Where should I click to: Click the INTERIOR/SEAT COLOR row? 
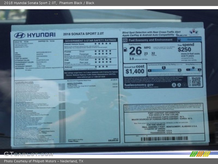pos(31,62)
